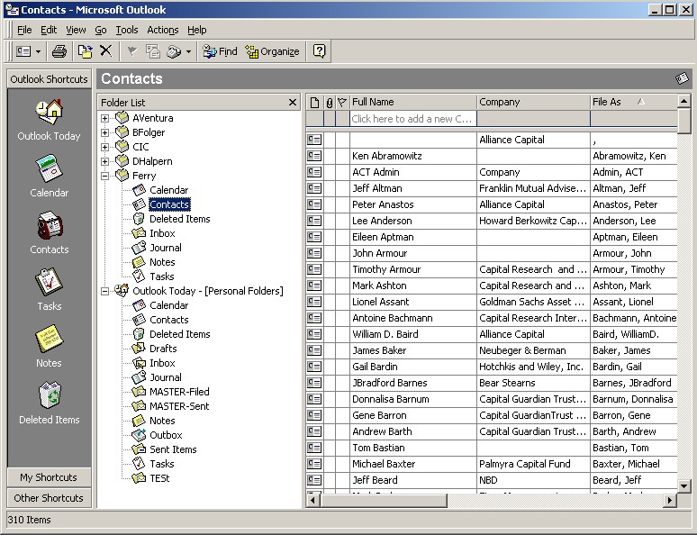Click vertical scrollbar down arrow
697x535 pixels.
[683, 485]
